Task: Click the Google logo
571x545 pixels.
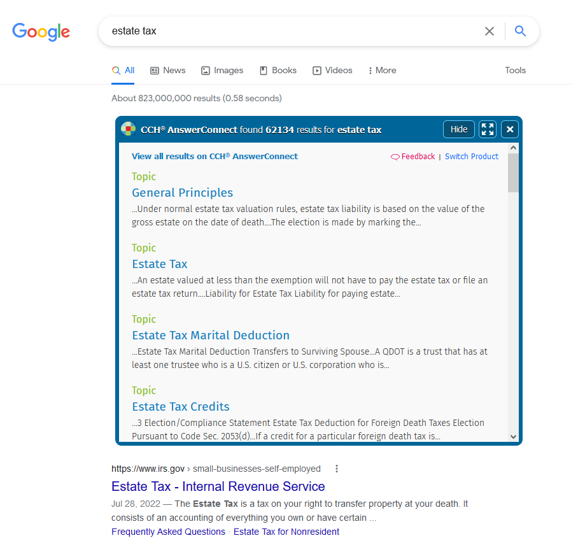Action: [x=41, y=31]
